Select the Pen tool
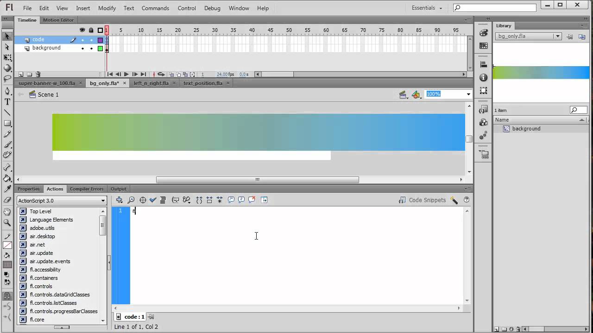 7,91
